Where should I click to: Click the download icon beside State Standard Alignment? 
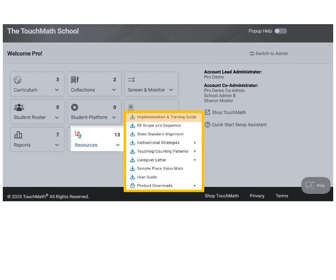point(133,134)
